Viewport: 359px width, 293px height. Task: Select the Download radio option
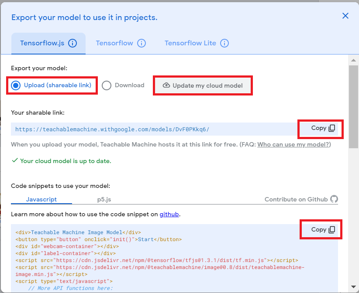[x=123, y=85]
